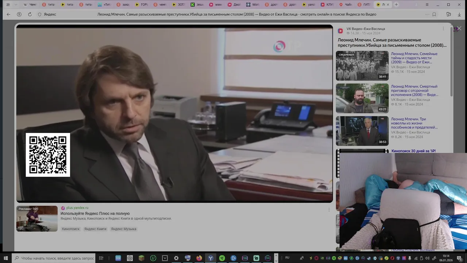Open the VK Видео › Ежи Васлица channel link
Viewport: 467px width, 263px height.
click(366, 29)
